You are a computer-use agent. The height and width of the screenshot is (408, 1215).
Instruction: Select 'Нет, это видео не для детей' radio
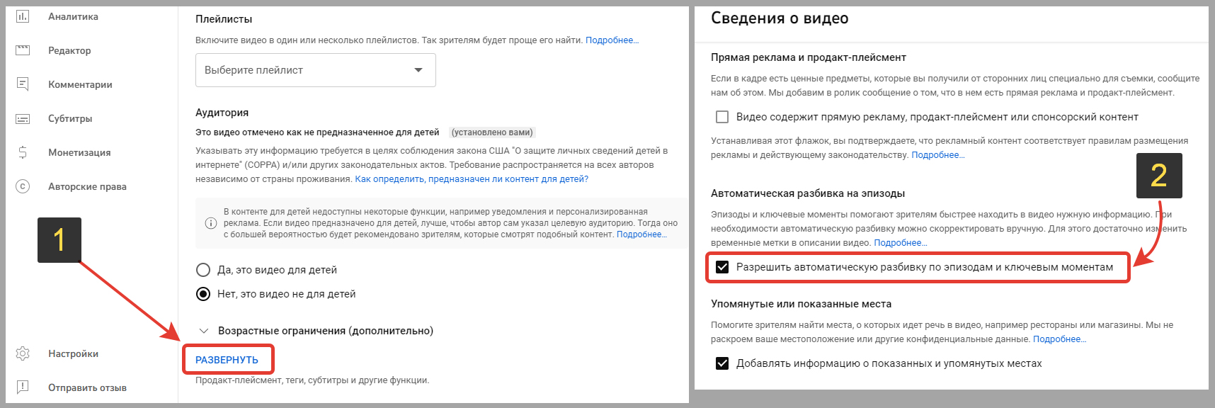coord(203,294)
